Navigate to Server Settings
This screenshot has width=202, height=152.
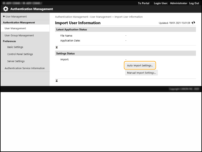click(16, 61)
